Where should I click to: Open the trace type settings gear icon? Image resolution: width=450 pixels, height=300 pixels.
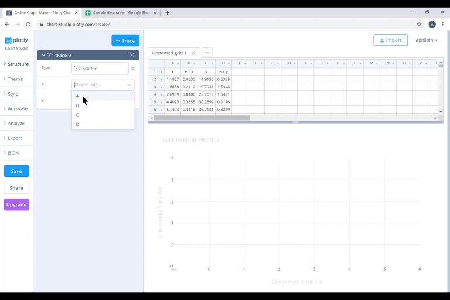pos(132,69)
